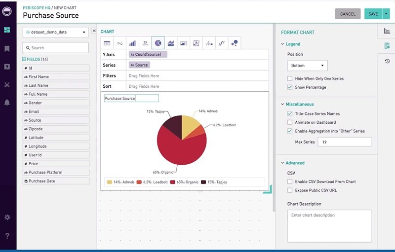Open the settings gear icon in sidebar
The height and width of the screenshot is (252, 395).
7,217
